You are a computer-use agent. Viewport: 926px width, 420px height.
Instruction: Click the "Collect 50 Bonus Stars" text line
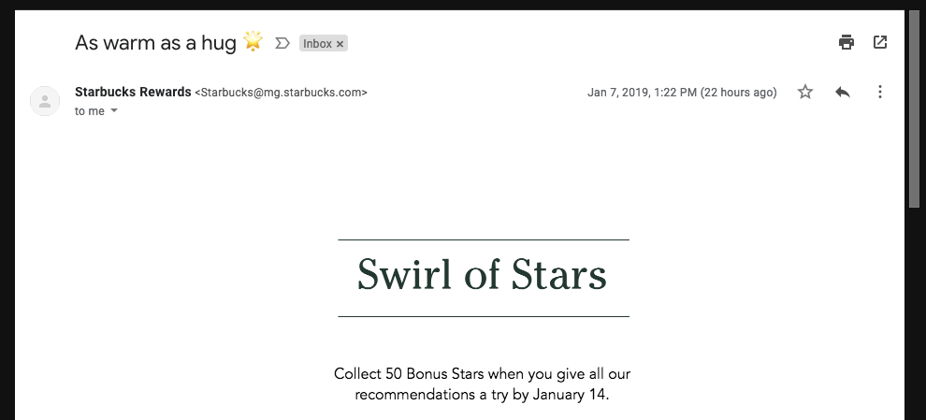(483, 374)
